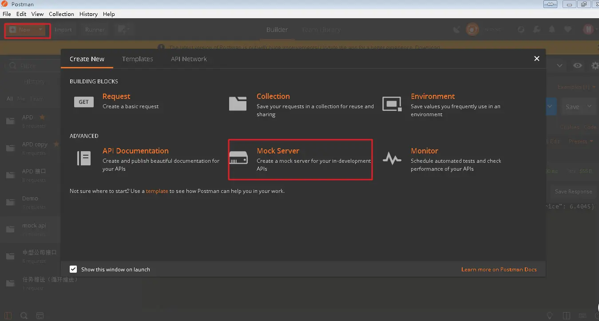Expand the Save button dropdown arrow

coord(590,106)
